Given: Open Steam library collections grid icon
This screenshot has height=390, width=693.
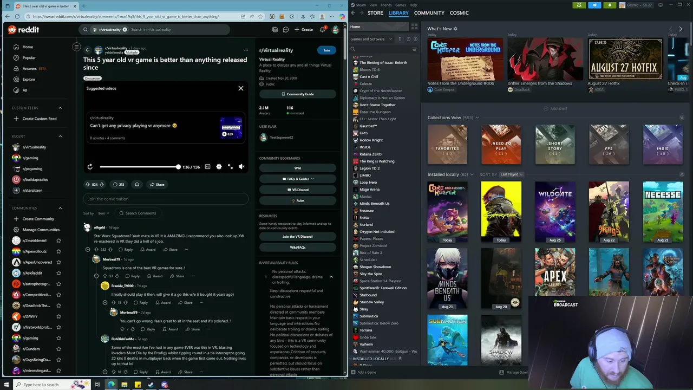Looking at the screenshot, I should pos(414,26).
